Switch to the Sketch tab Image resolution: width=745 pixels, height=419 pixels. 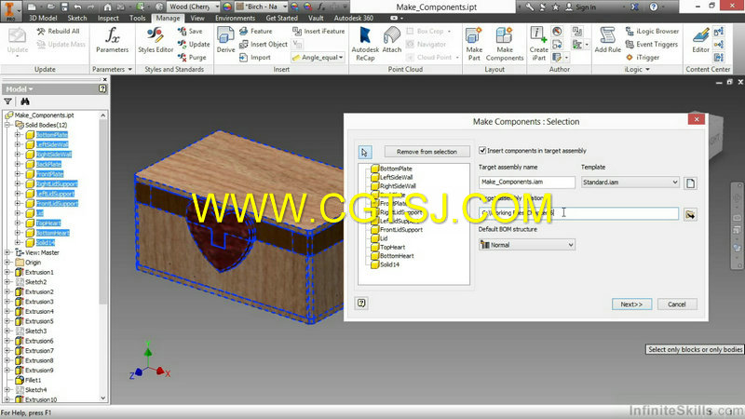(x=77, y=18)
